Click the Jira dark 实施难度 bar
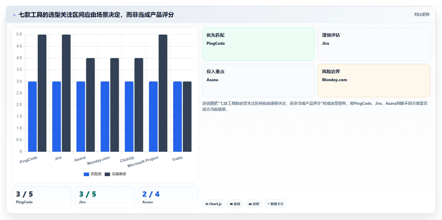 tap(66, 93)
